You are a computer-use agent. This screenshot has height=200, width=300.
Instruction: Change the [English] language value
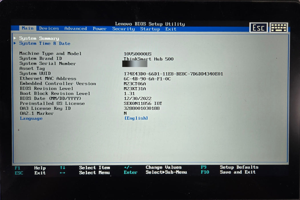coord(136,118)
